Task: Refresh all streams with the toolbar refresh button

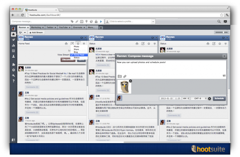Action: [21, 32]
